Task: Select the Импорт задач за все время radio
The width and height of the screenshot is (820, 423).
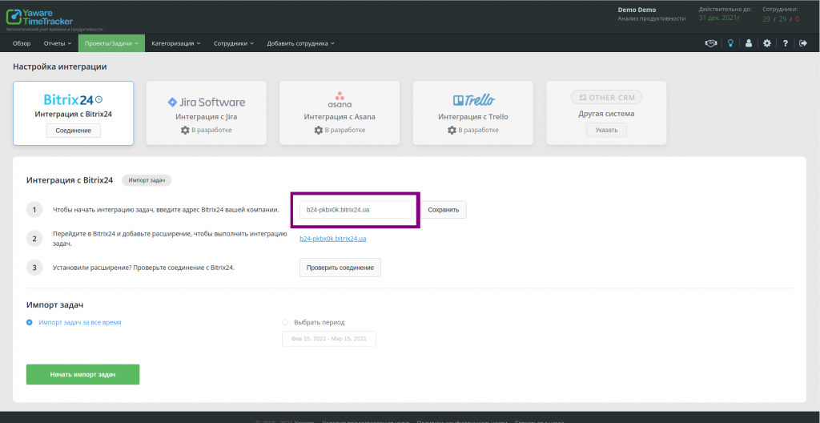Action: pos(30,323)
